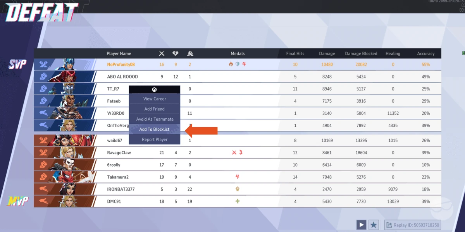465x232 pixels.
Task: Click the deaths broken-heart column icon
Action: [175, 53]
